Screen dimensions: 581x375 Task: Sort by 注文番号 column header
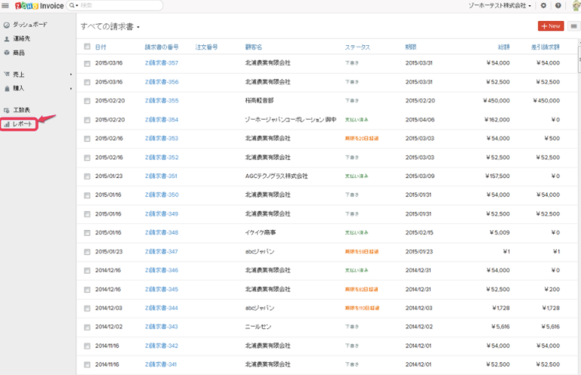(x=206, y=47)
